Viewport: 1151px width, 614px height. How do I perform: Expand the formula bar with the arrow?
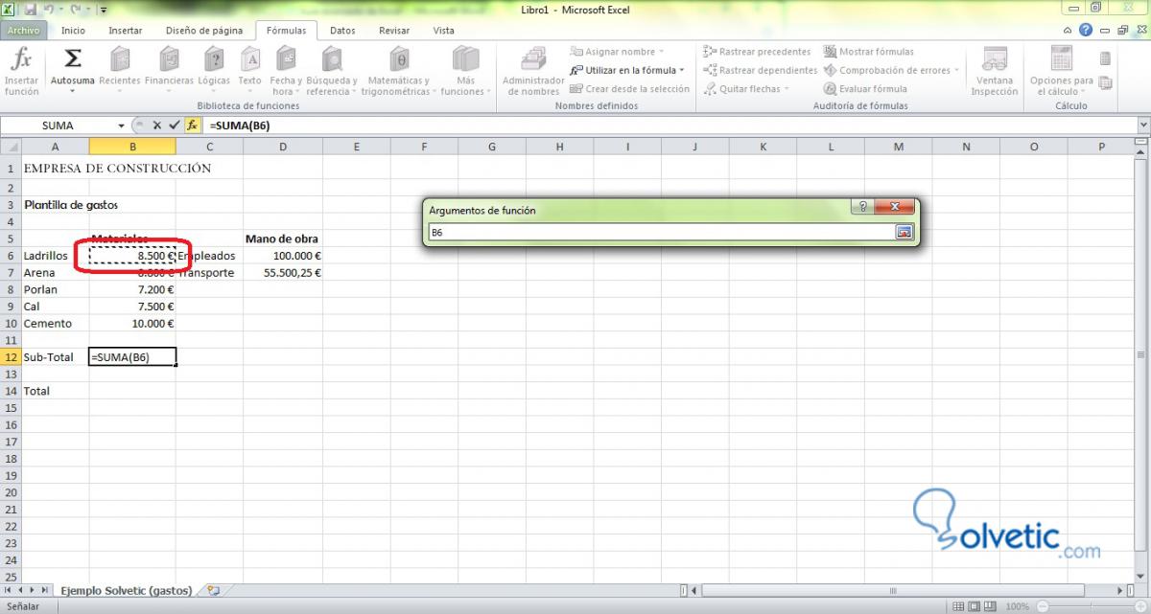click(1143, 125)
